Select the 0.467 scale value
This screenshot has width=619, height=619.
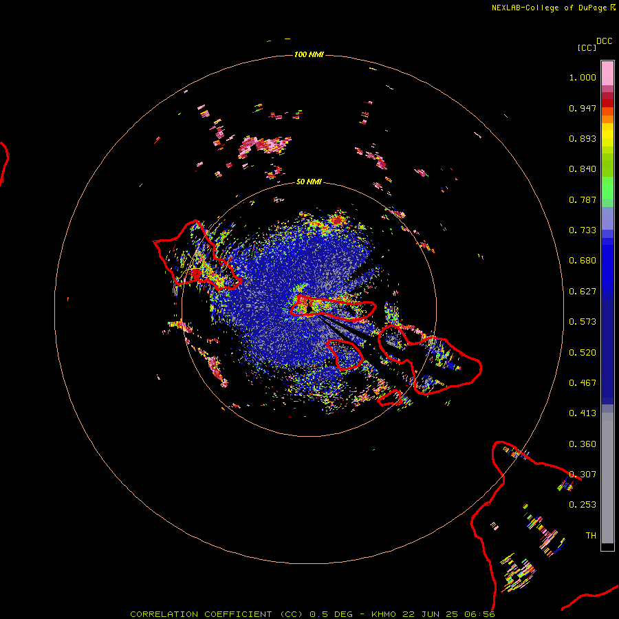point(583,383)
